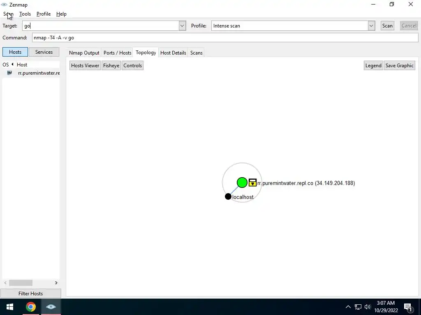421x315 pixels.
Task: Open the notification center icon
Action: point(408,307)
